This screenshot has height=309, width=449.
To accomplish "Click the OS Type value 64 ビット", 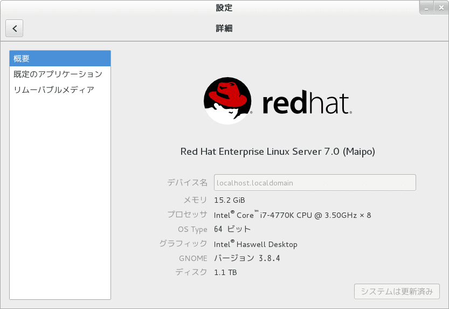I will [232, 229].
